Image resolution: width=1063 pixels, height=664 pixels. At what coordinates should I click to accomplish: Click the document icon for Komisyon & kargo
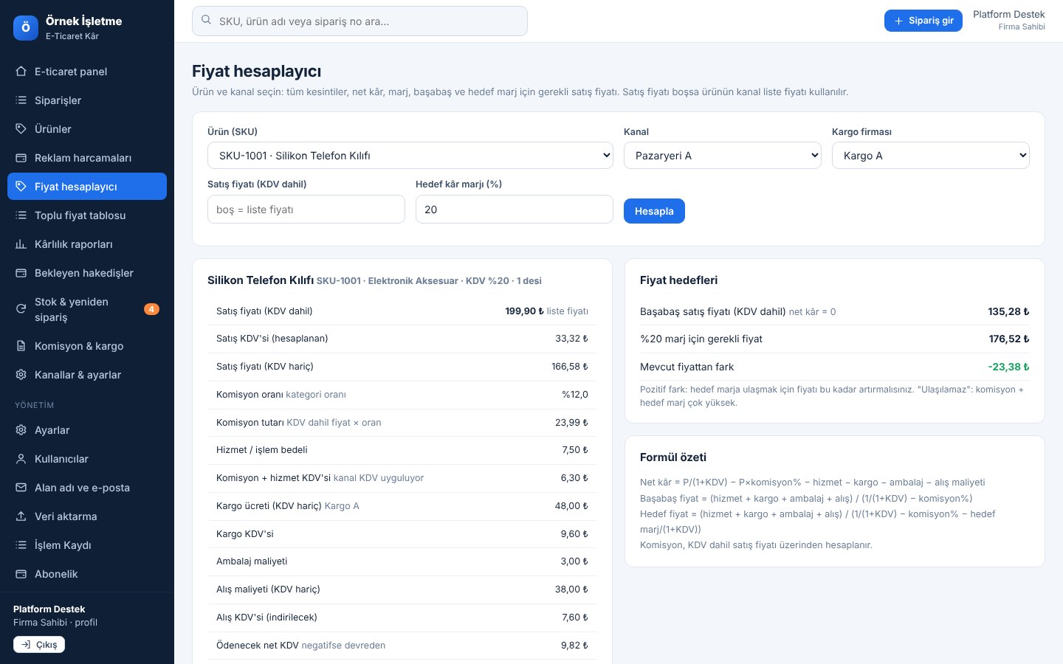click(x=21, y=346)
